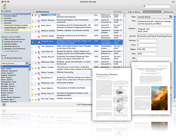Click the My Publications sidebar icon
Viewport: 176px width, 140px height.
point(2,21)
